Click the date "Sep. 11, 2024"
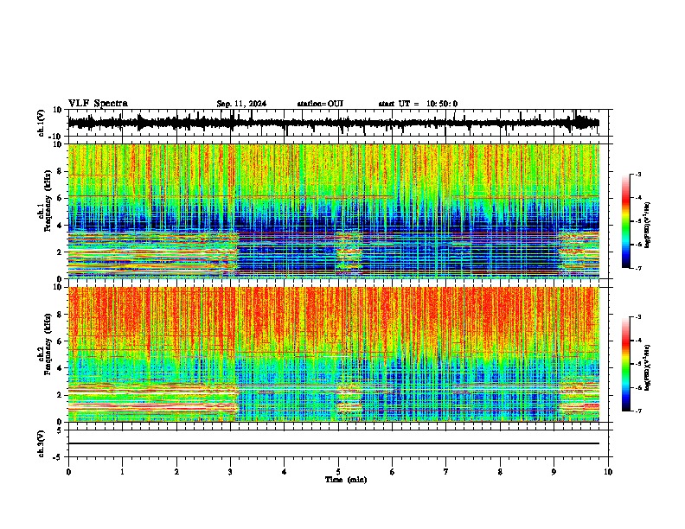The height and width of the screenshot is (529, 685). coord(241,104)
